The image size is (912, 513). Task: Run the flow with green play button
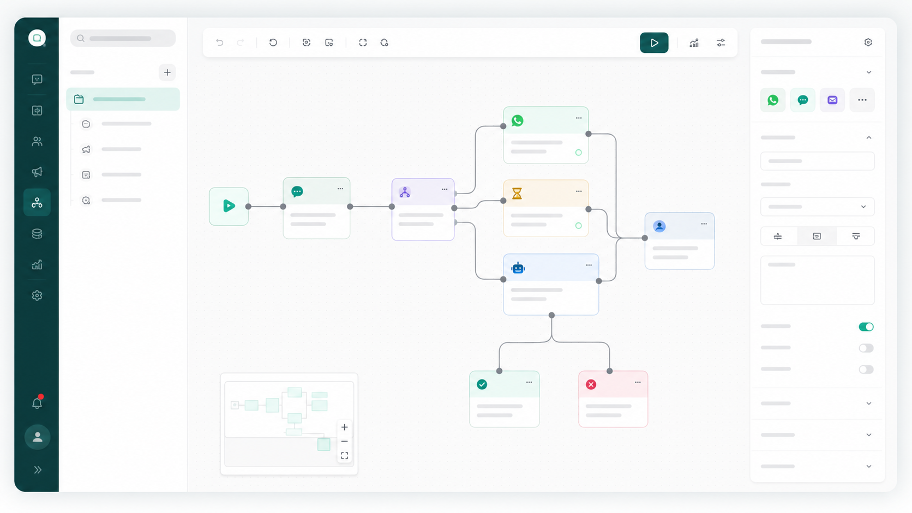(654, 43)
